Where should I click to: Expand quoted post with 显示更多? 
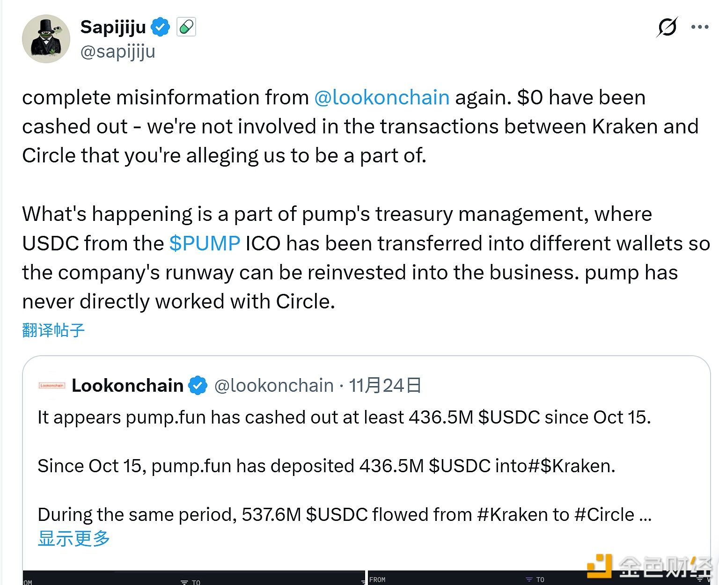(x=73, y=538)
